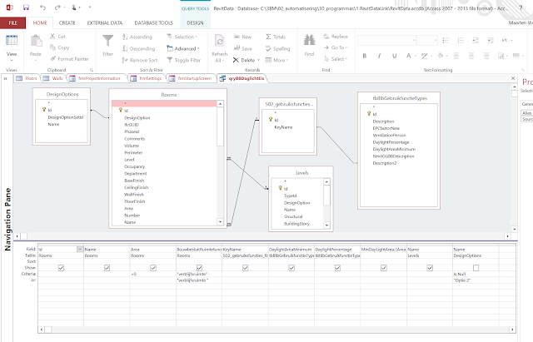Switch to the Floors document tab
Viewport: 533px width, 342px height.
pos(27,78)
